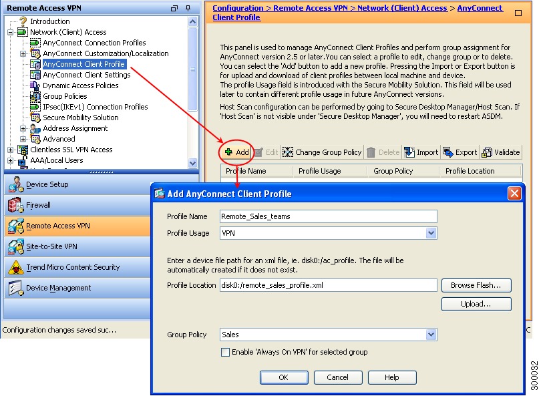543x396 pixels.
Task: Click the Profile Location input field
Action: click(x=329, y=286)
